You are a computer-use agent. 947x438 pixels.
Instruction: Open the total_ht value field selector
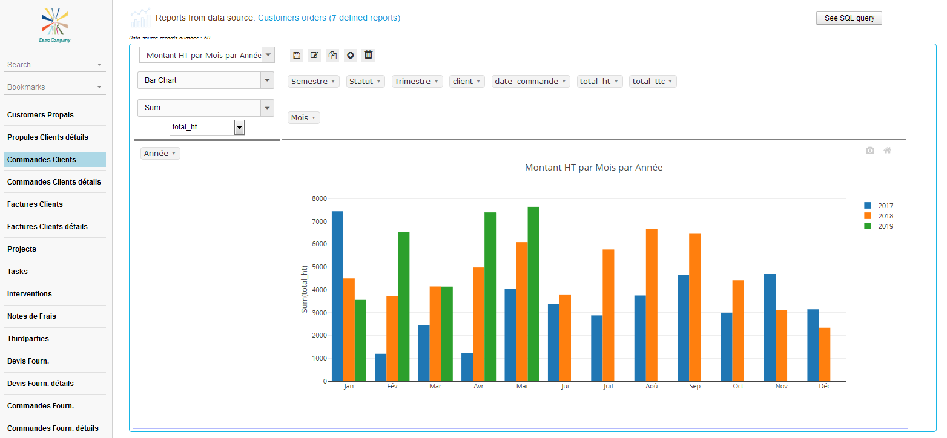click(x=240, y=127)
